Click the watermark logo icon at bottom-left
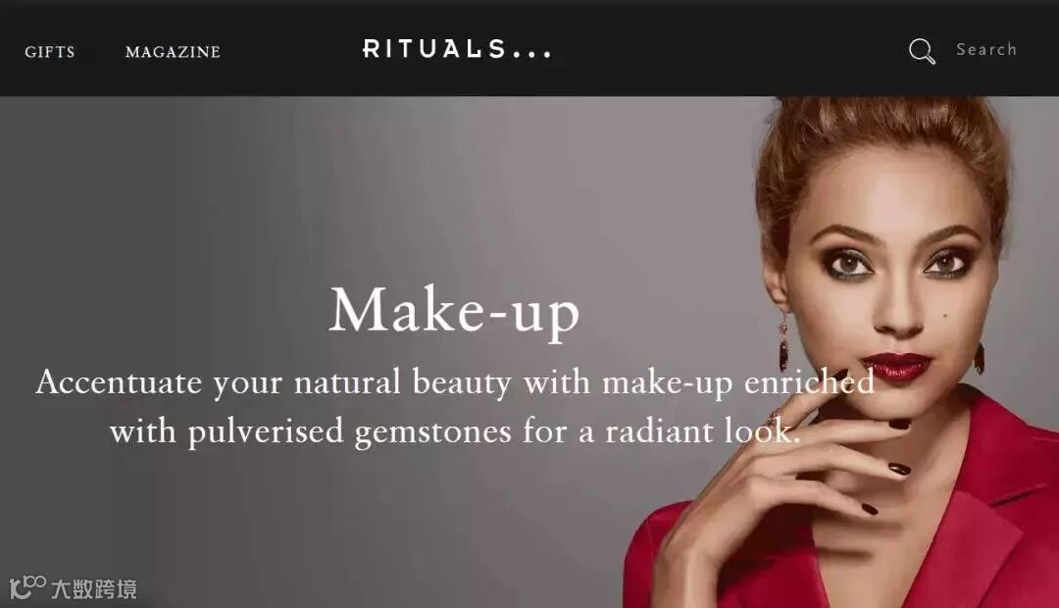The height and width of the screenshot is (608, 1059). click(x=27, y=586)
